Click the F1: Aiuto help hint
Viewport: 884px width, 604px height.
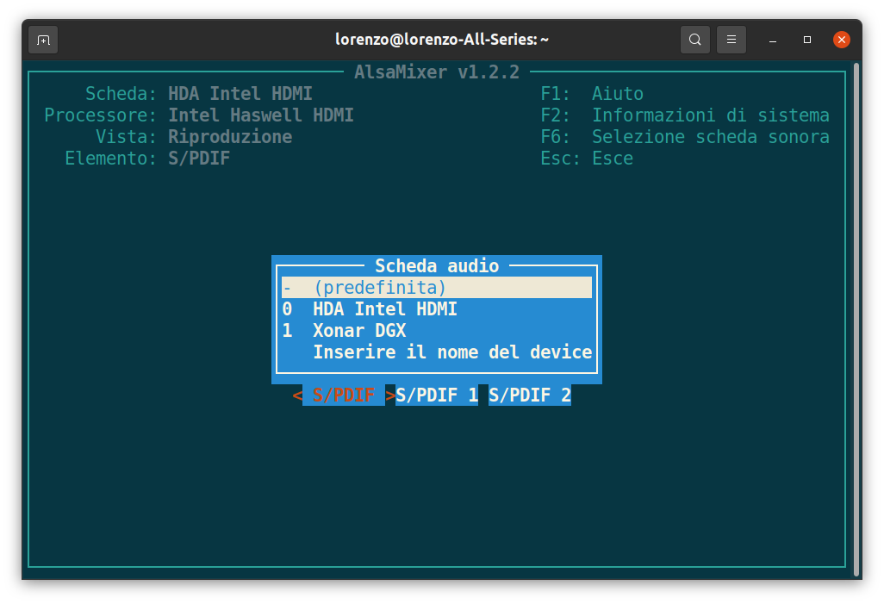click(x=592, y=94)
